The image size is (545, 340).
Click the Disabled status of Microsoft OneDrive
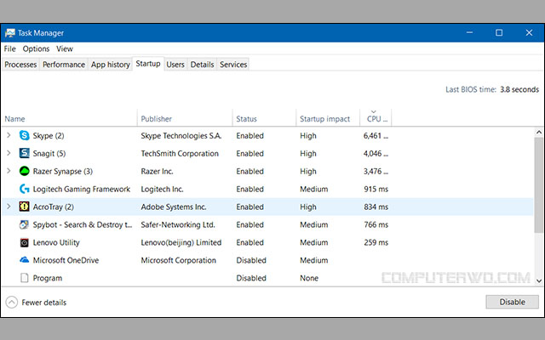[251, 260]
